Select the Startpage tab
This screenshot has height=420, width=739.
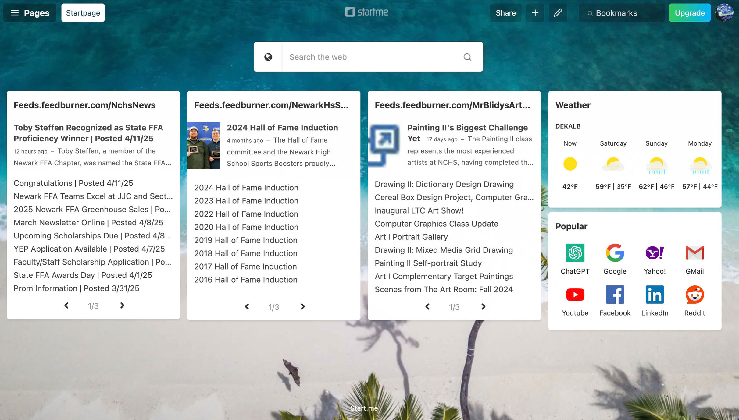coord(83,13)
